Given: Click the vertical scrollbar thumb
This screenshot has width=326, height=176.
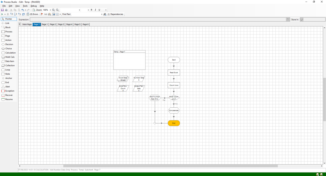Looking at the screenshot, I should pos(324,100).
